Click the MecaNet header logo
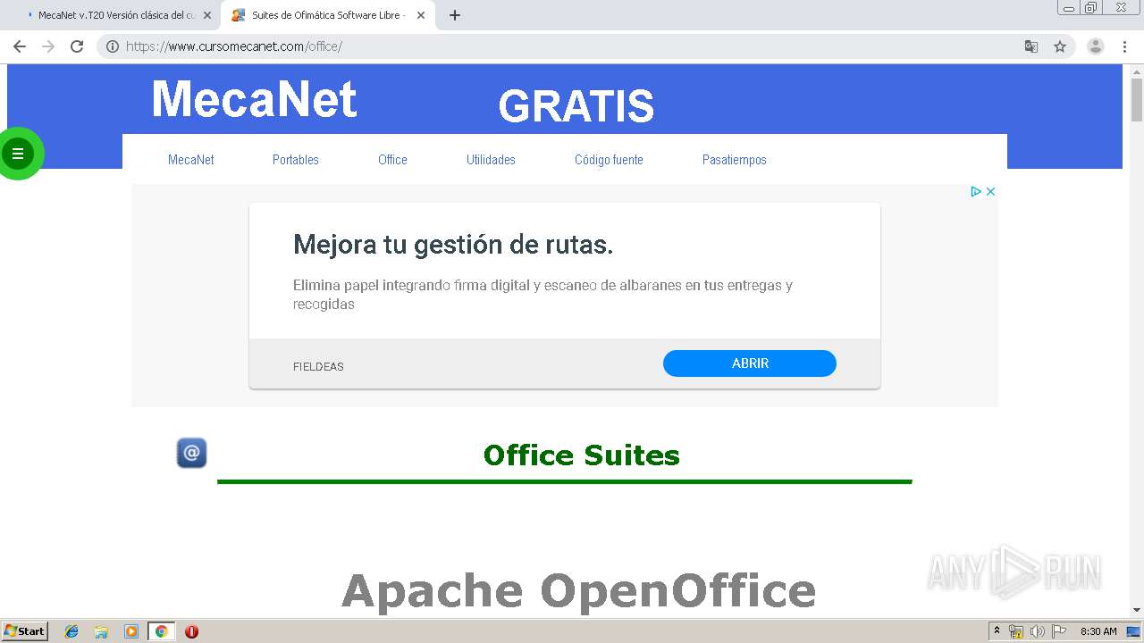 pos(255,99)
